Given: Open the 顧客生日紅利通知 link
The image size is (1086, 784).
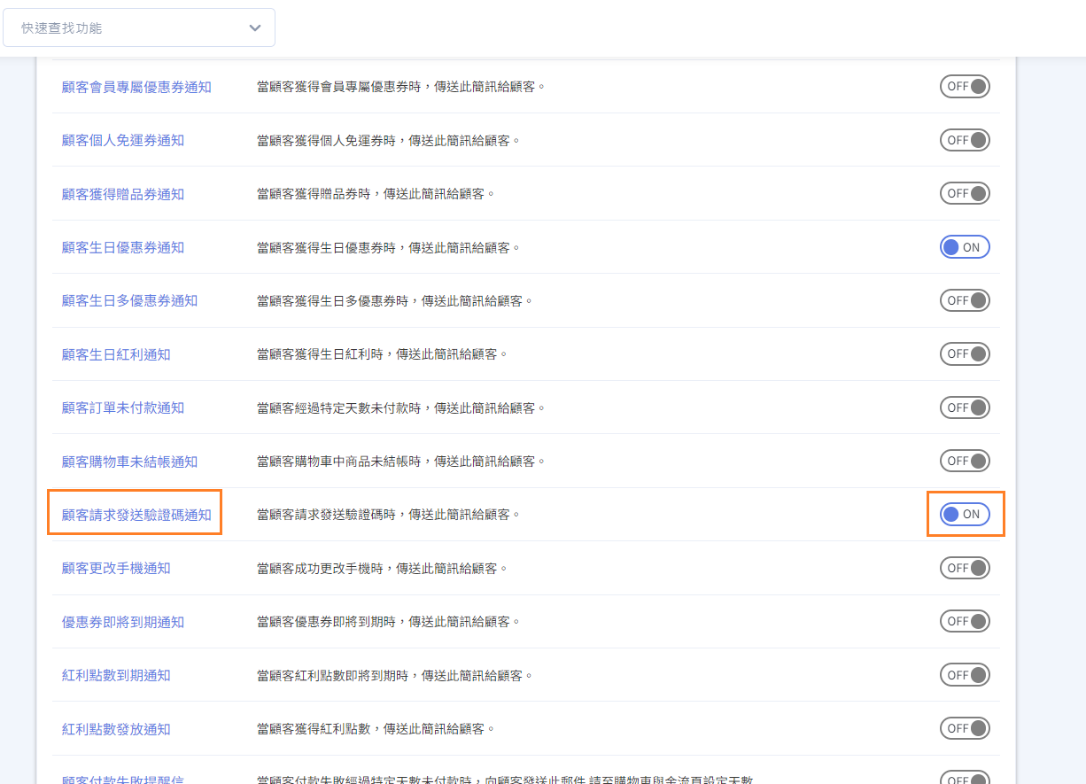Looking at the screenshot, I should 116,354.
